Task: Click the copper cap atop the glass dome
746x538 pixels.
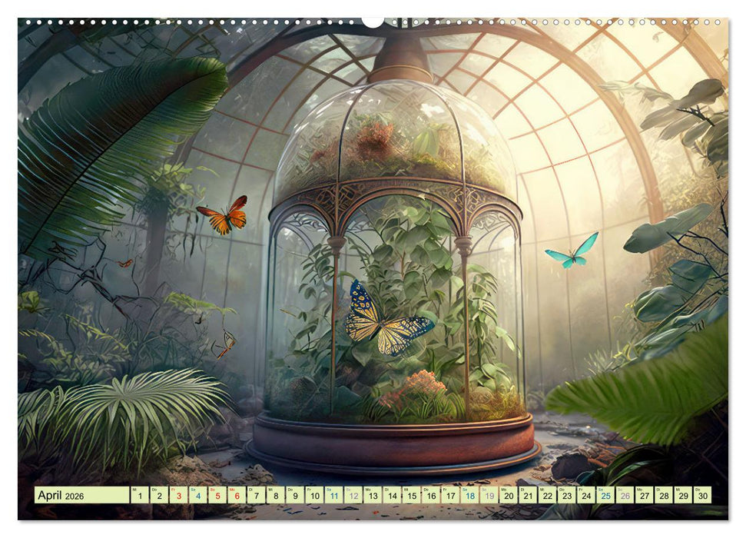Action: (x=399, y=61)
